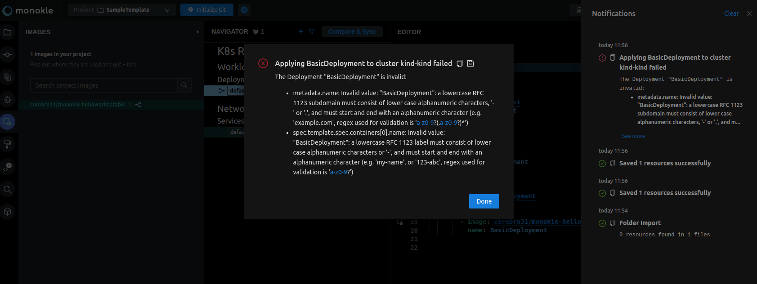Open the Project SampleTemplate dropdown
This screenshot has width=757, height=284.
[121, 10]
